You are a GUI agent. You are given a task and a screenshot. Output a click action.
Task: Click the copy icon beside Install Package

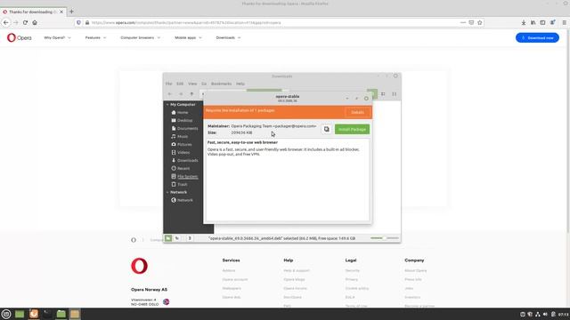(327, 129)
